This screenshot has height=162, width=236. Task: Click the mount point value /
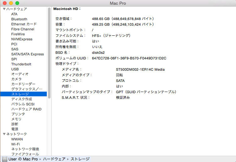tap(93, 30)
